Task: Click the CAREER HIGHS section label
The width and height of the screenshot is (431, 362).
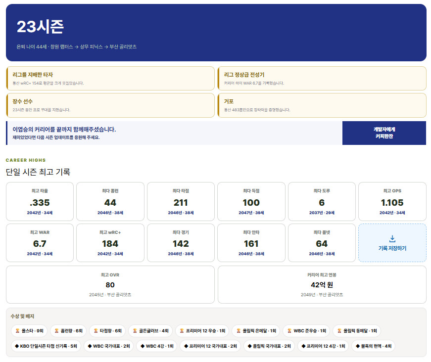Action: tap(26, 160)
